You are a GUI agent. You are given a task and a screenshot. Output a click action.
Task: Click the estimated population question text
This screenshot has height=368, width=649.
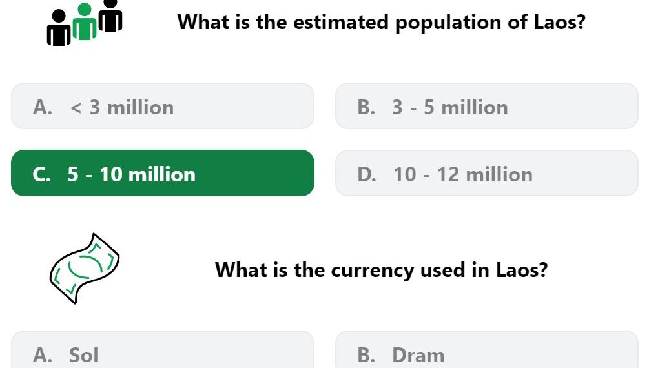(x=381, y=22)
